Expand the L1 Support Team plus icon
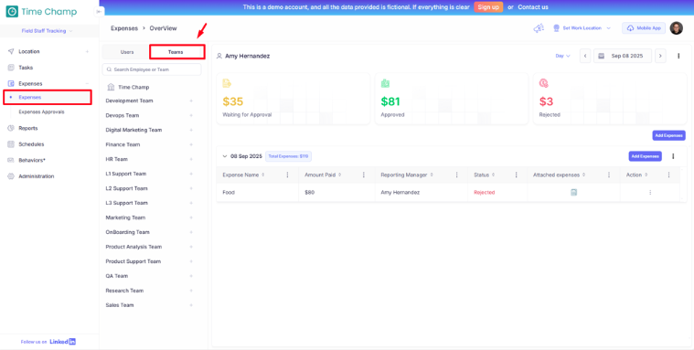The height and width of the screenshot is (350, 694). 191,174
